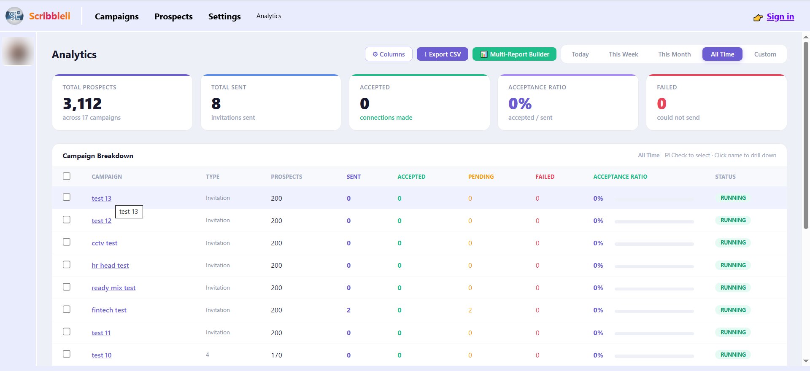
Task: Go to the Prospects menu
Action: click(173, 16)
